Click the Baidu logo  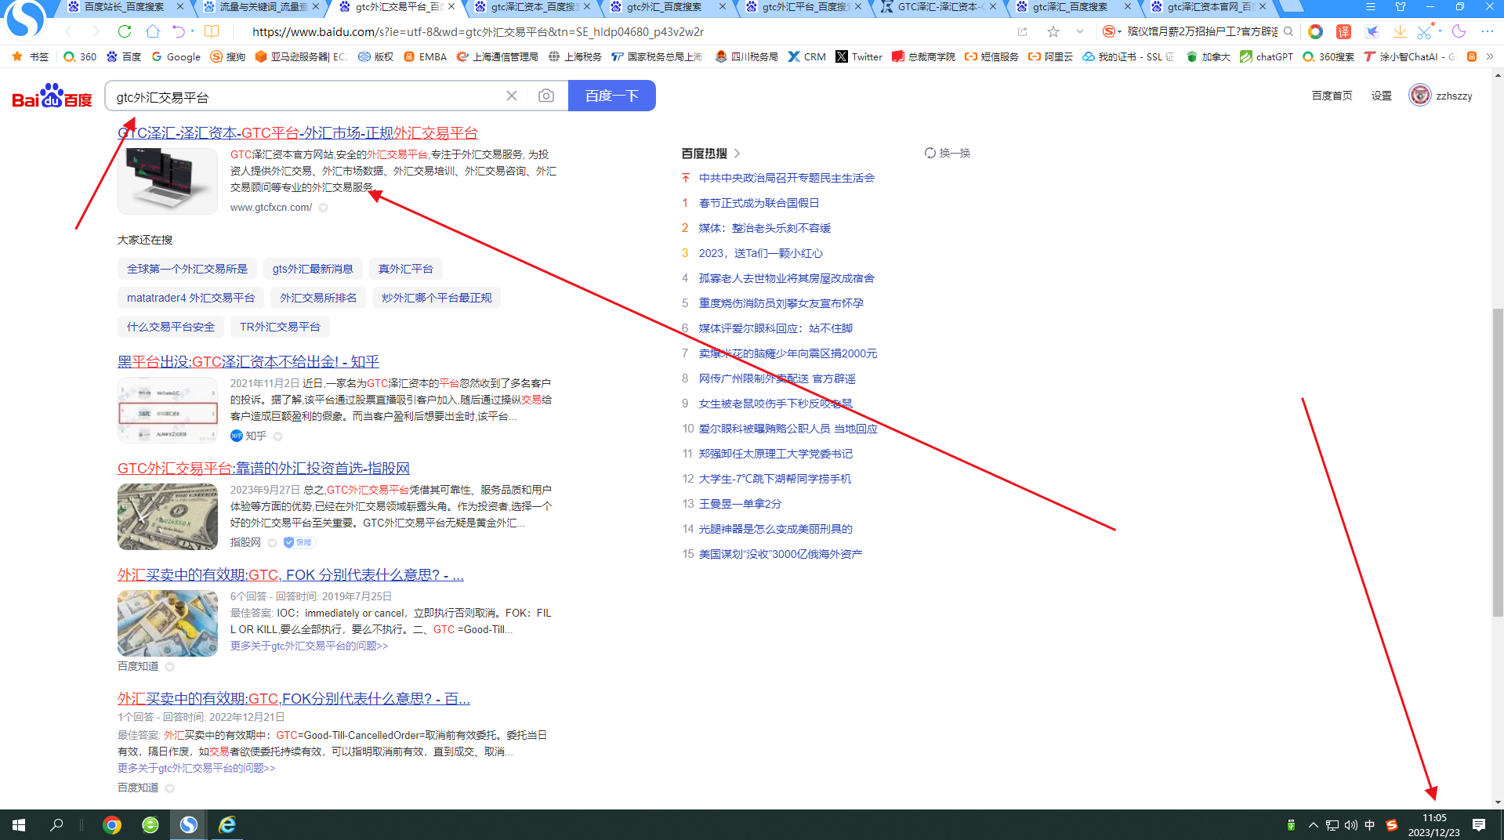tap(52, 96)
